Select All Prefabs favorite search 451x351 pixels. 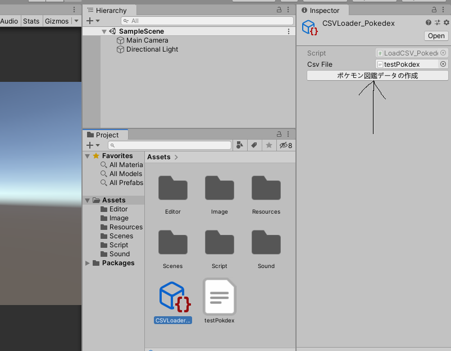[122, 182]
